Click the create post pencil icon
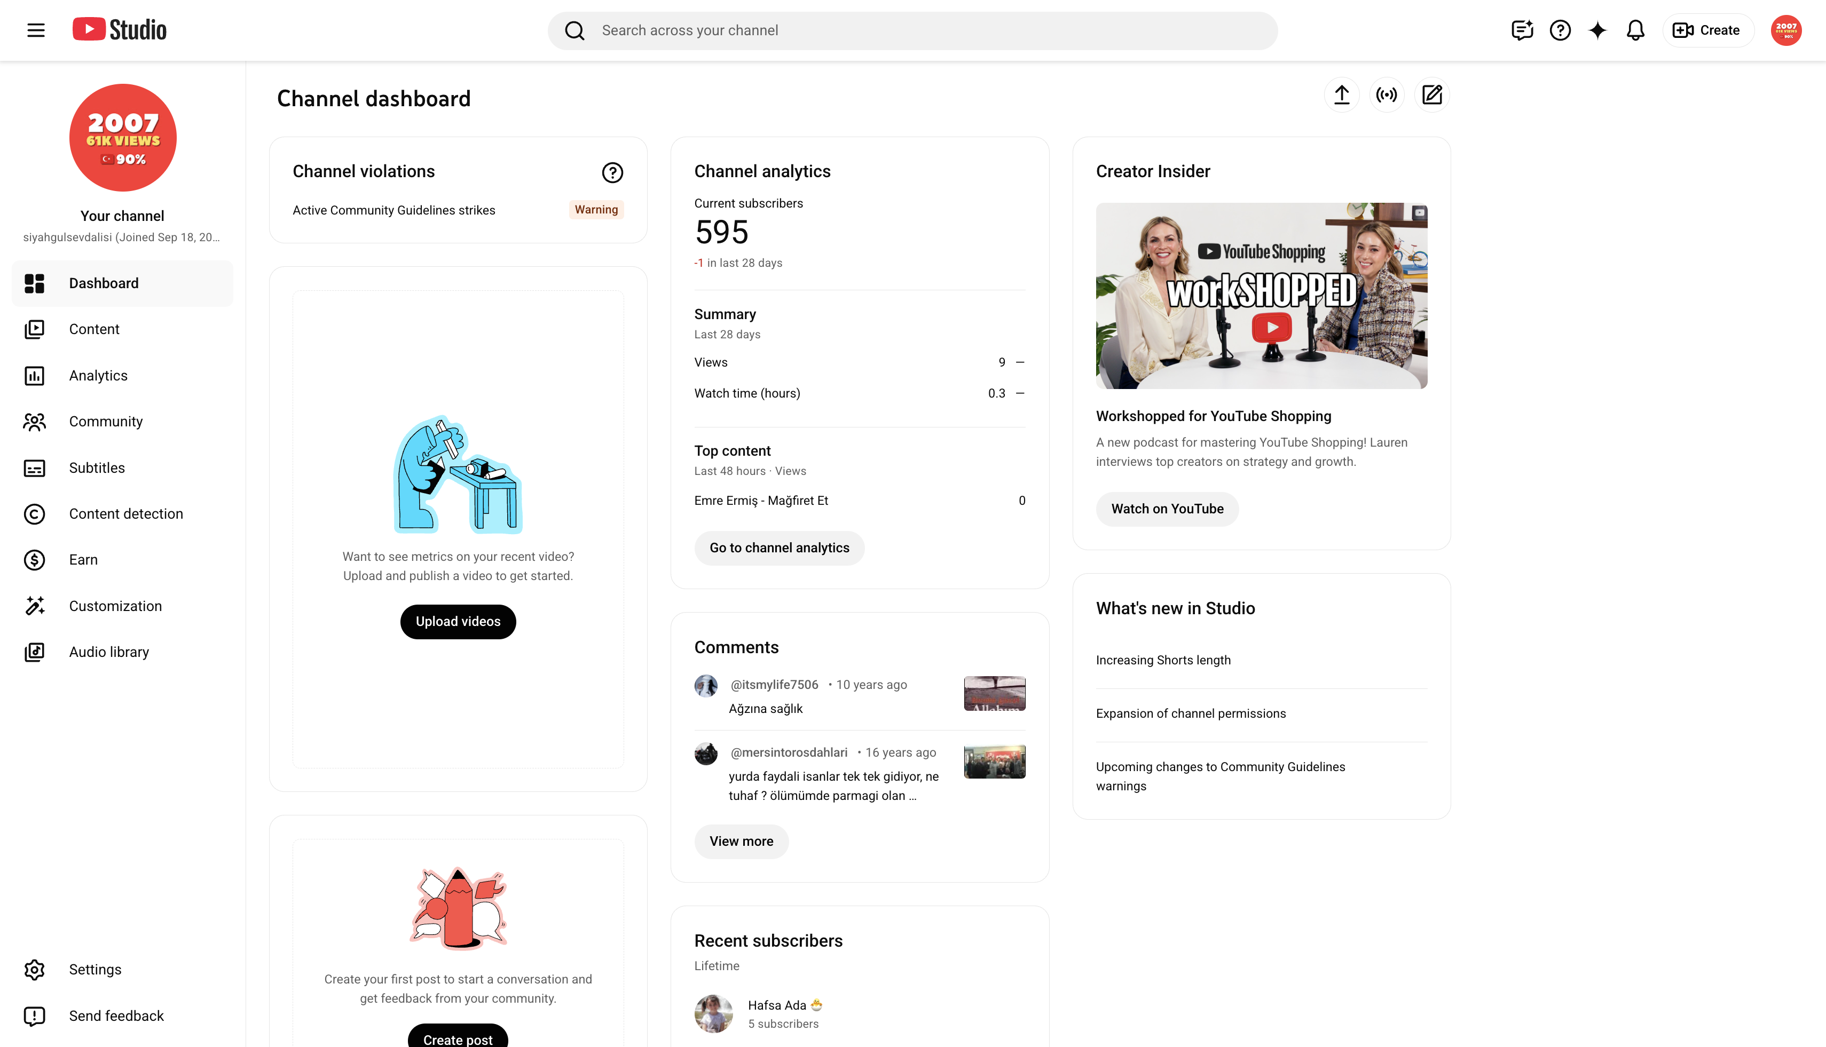The height and width of the screenshot is (1047, 1826). click(x=1432, y=95)
